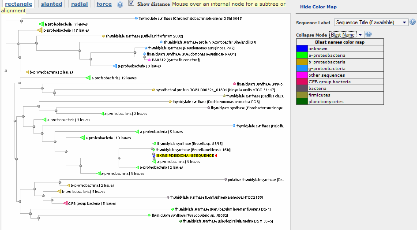
Task: Click leaf node of Lentisphaera araneosa HTCC2155
Action: click(168, 197)
